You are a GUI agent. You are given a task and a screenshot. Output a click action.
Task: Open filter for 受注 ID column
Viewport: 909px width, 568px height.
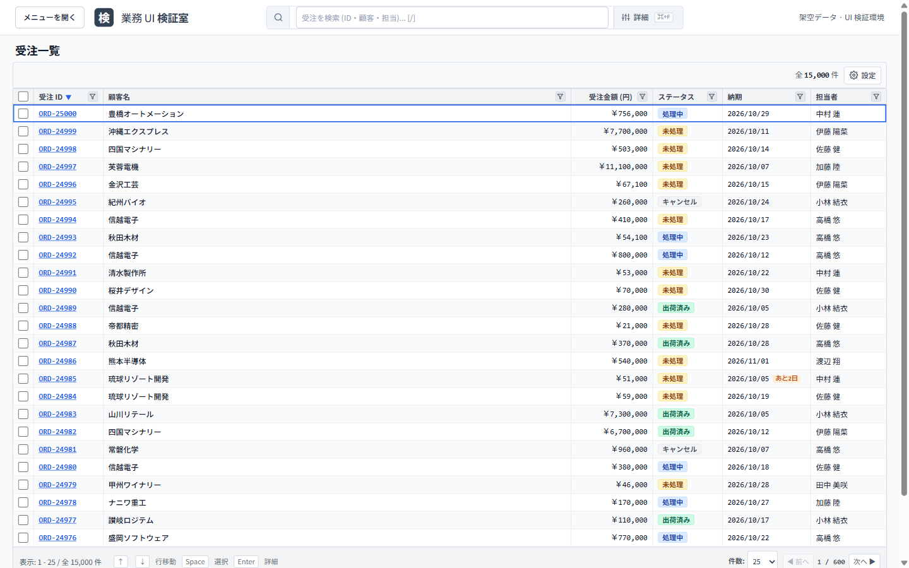pos(93,97)
